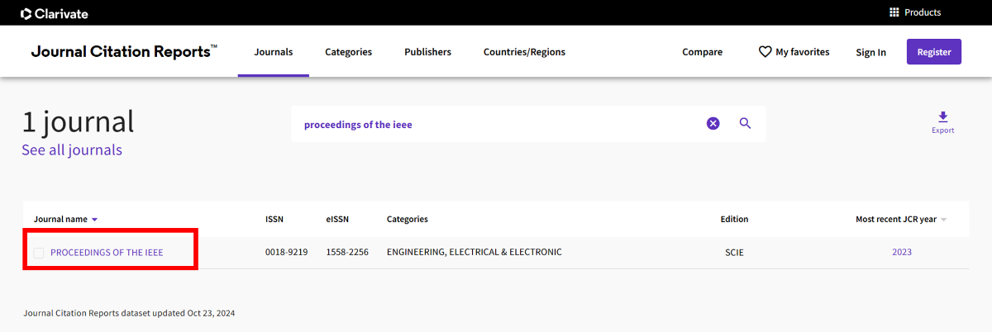Sort by Journal name dropdown arrow
This screenshot has height=332, width=992.
coord(95,220)
